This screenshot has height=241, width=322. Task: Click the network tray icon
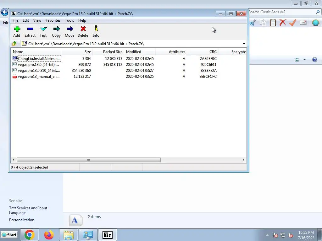(283, 235)
